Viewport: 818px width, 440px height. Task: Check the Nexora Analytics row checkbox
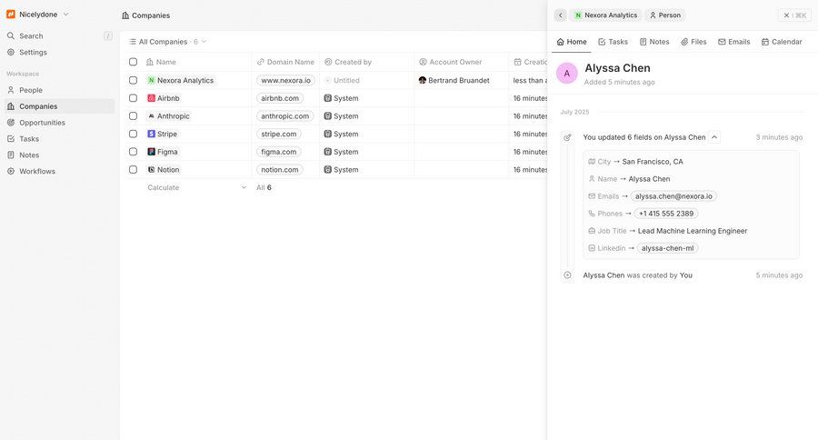tap(133, 80)
